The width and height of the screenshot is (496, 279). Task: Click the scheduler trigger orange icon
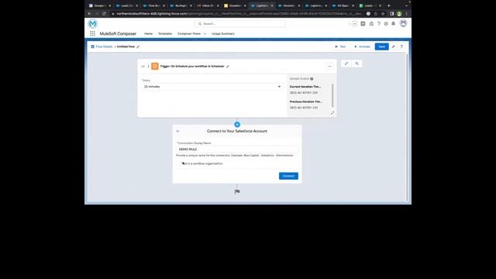pyautogui.click(x=155, y=66)
